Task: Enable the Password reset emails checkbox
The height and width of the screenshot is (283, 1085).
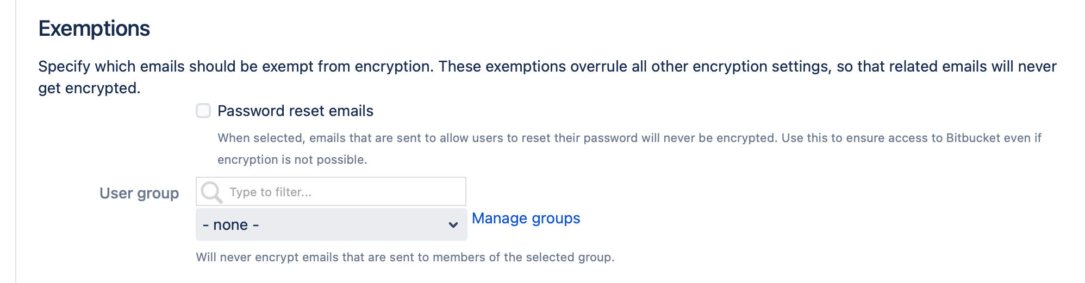Action: (x=203, y=111)
